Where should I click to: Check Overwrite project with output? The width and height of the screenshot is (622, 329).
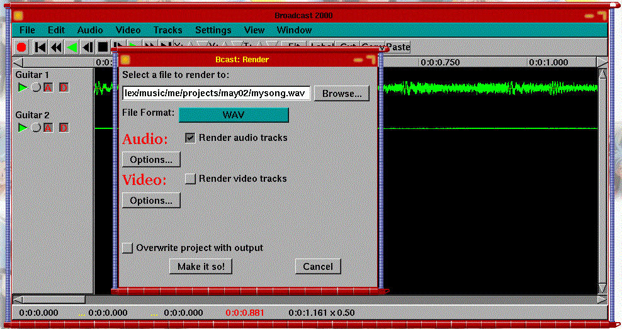(x=128, y=248)
